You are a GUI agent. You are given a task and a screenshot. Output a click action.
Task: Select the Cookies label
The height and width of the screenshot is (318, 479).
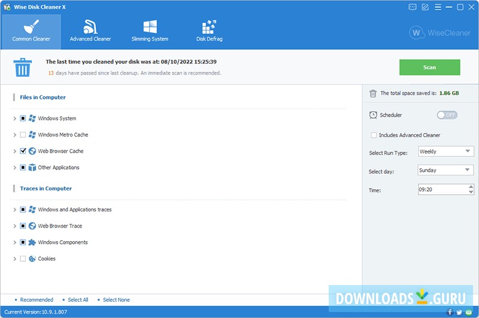point(47,259)
